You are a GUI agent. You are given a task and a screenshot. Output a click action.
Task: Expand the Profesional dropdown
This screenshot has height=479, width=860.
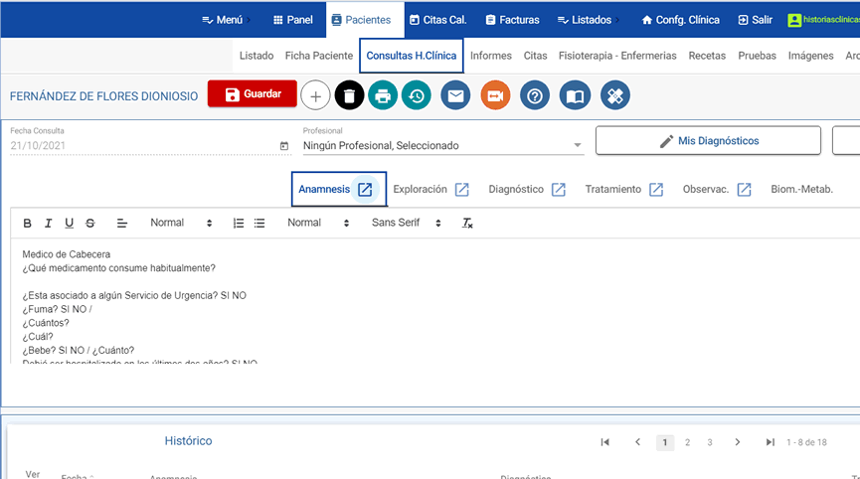tap(442, 145)
